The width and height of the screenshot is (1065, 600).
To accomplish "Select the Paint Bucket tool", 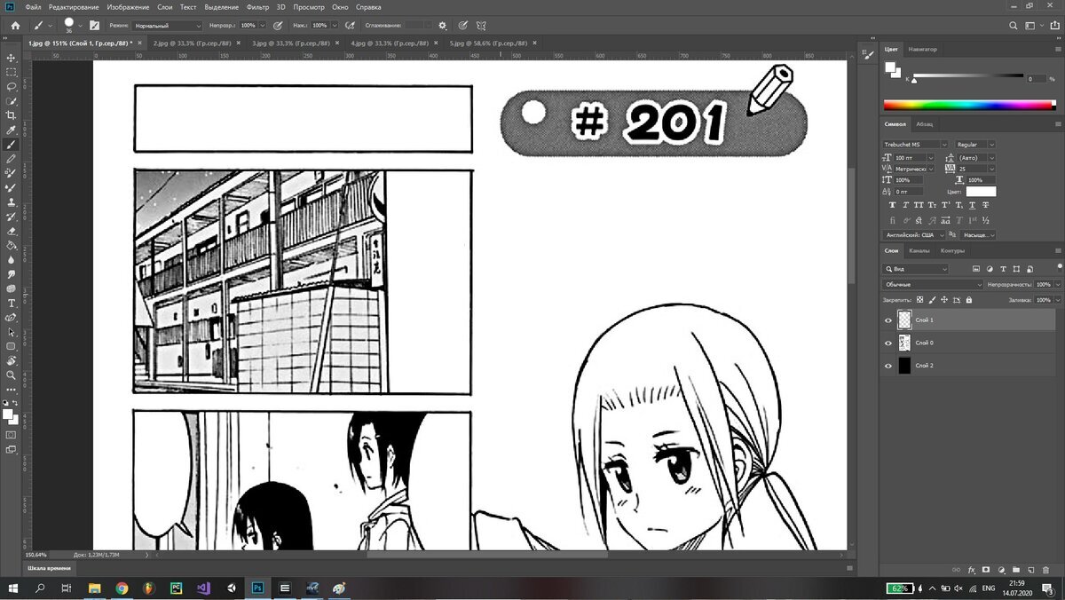I will [12, 245].
